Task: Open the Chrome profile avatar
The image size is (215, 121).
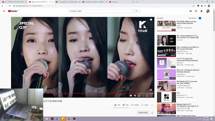Action: tap(209, 6)
